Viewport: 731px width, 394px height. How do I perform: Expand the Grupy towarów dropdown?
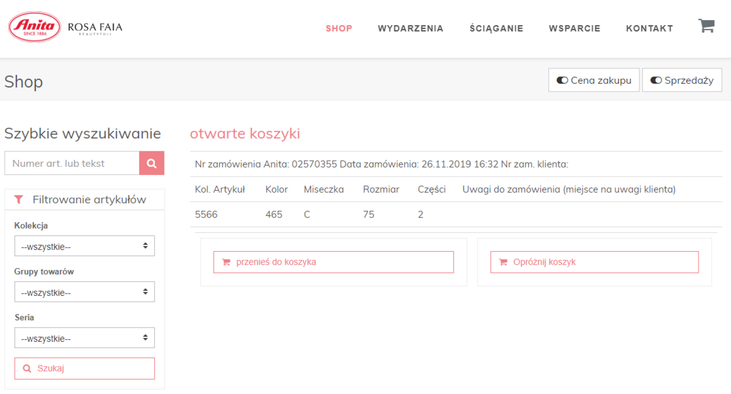85,292
